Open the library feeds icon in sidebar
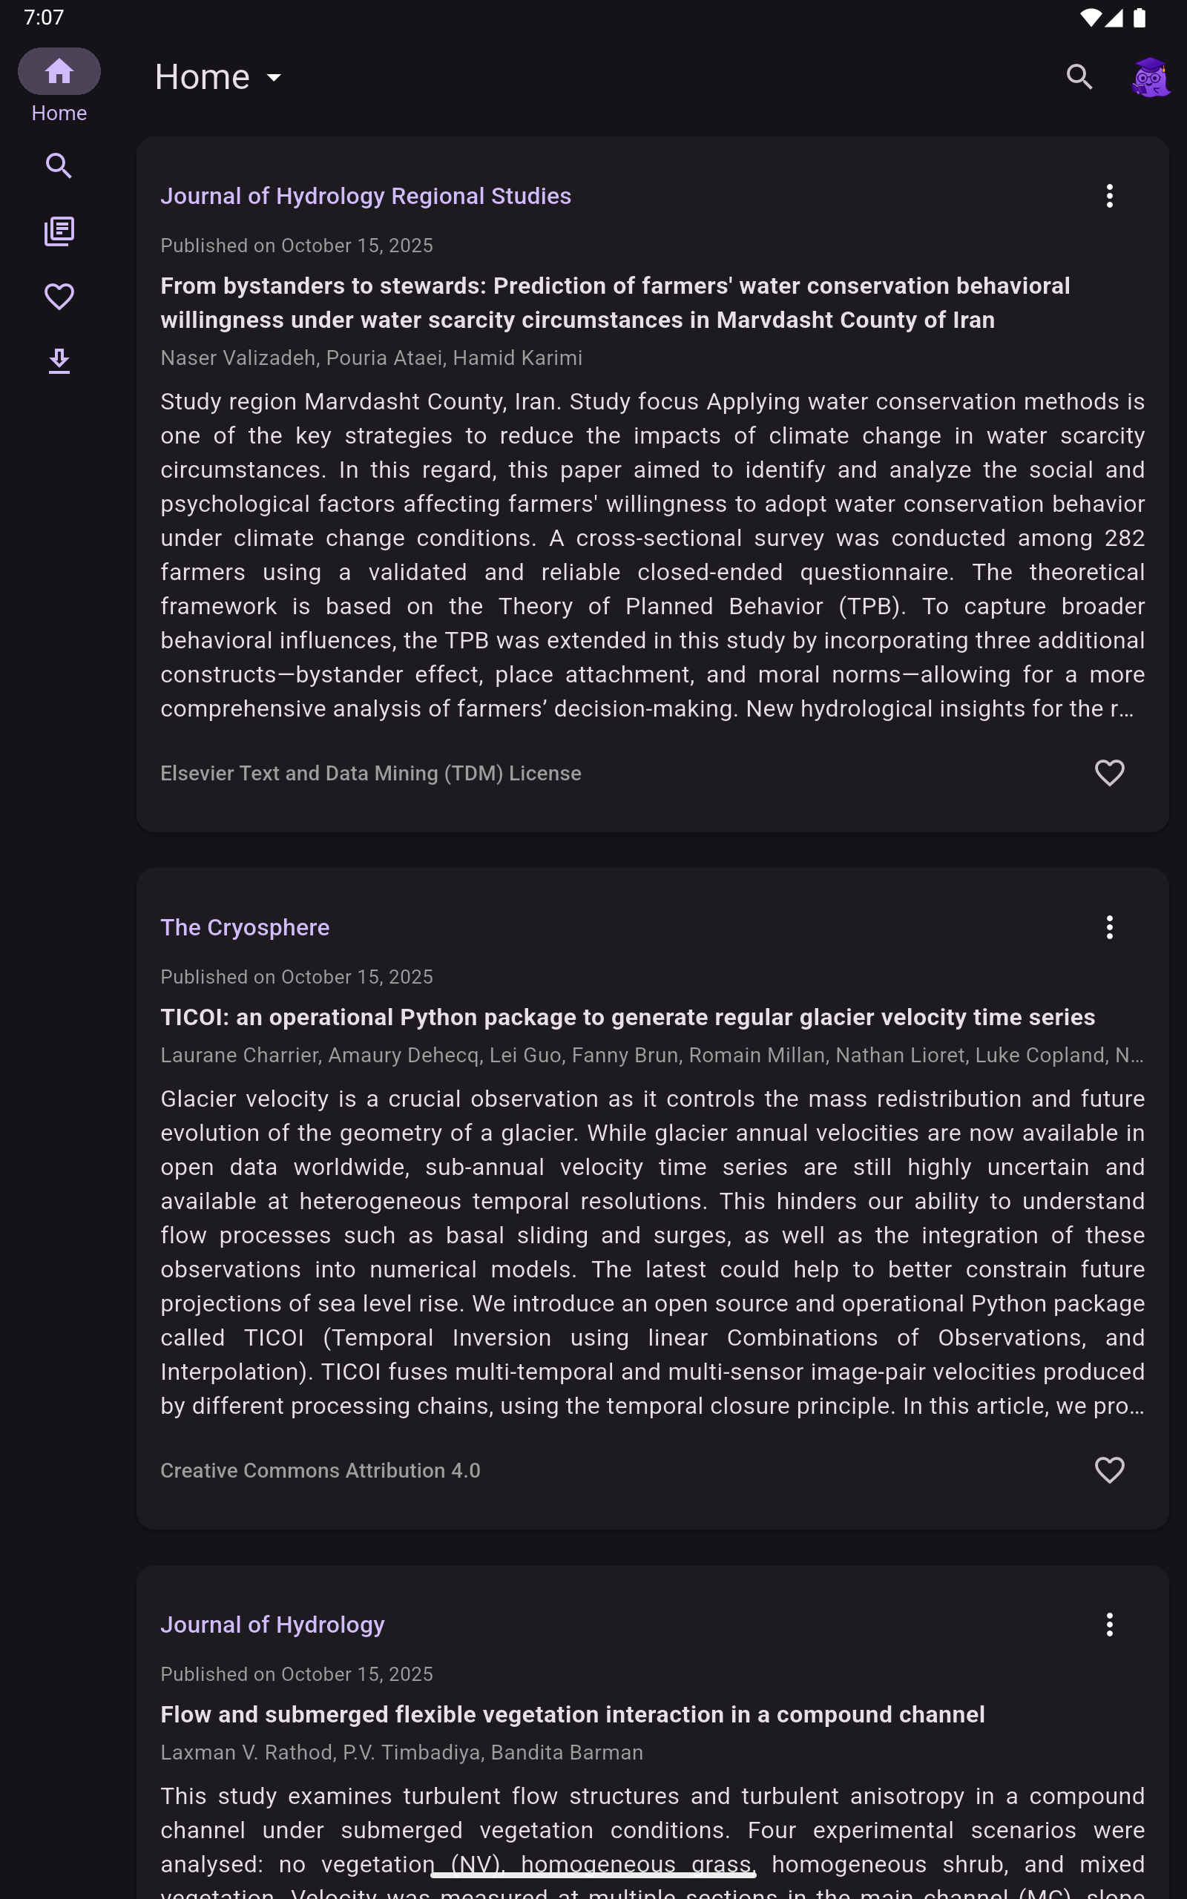 [59, 231]
